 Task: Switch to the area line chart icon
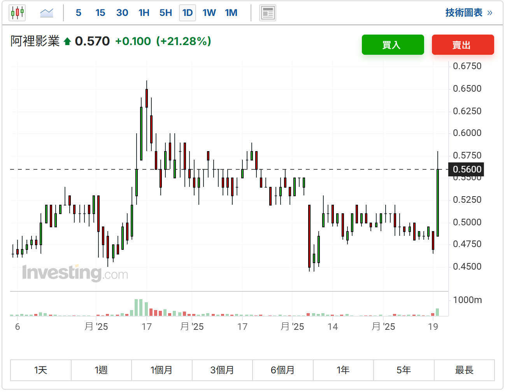click(x=47, y=13)
